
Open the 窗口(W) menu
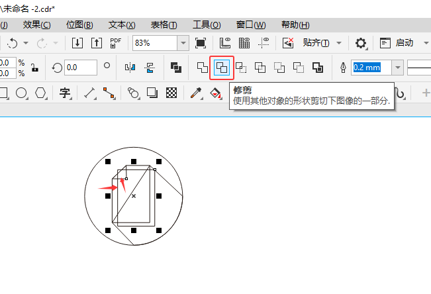[x=251, y=25]
